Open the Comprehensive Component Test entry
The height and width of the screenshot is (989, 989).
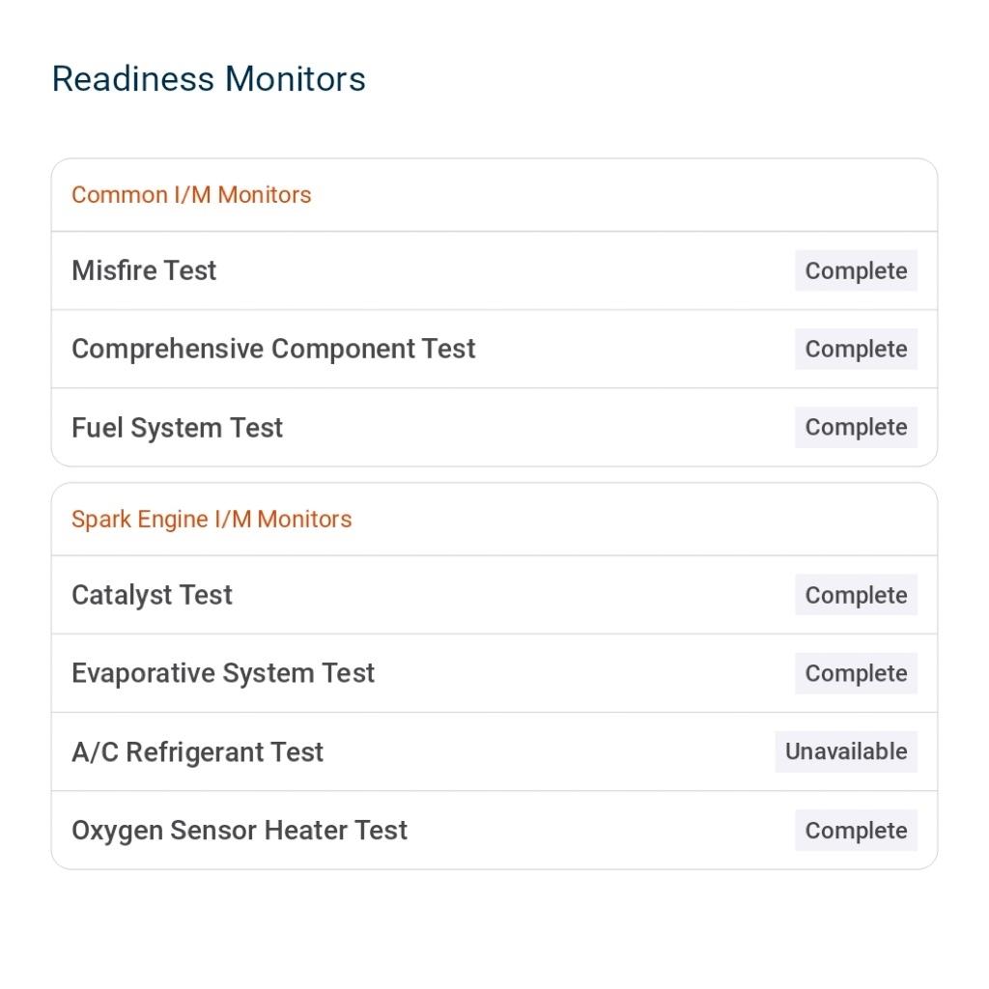click(x=273, y=349)
